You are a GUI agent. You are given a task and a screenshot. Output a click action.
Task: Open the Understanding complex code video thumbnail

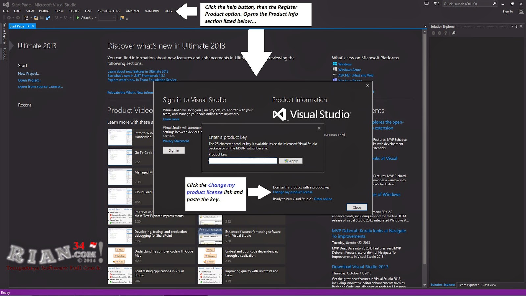(x=120, y=256)
